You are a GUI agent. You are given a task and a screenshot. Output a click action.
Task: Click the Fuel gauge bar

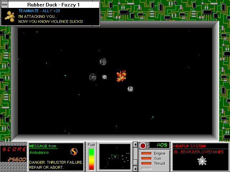tap(91, 159)
